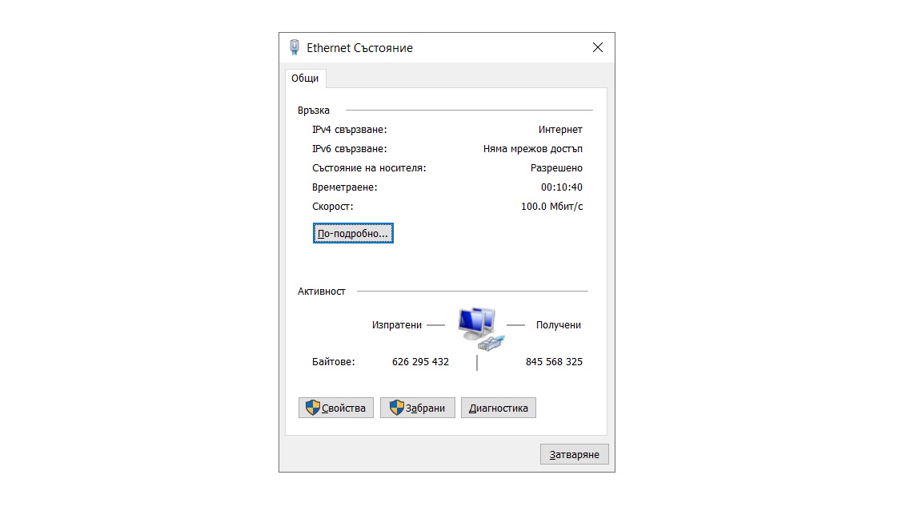
Task: Click the IPv4 свързване label
Action: [349, 130]
